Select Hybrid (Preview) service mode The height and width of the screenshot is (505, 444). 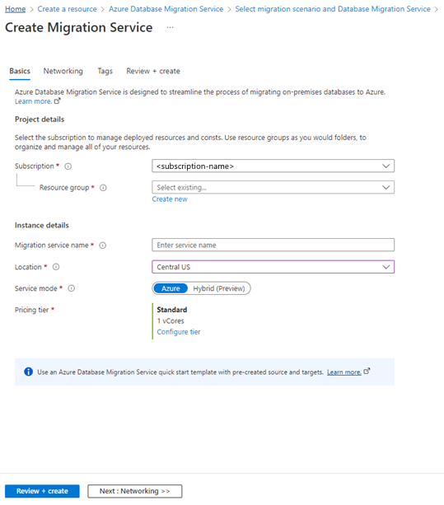219,288
